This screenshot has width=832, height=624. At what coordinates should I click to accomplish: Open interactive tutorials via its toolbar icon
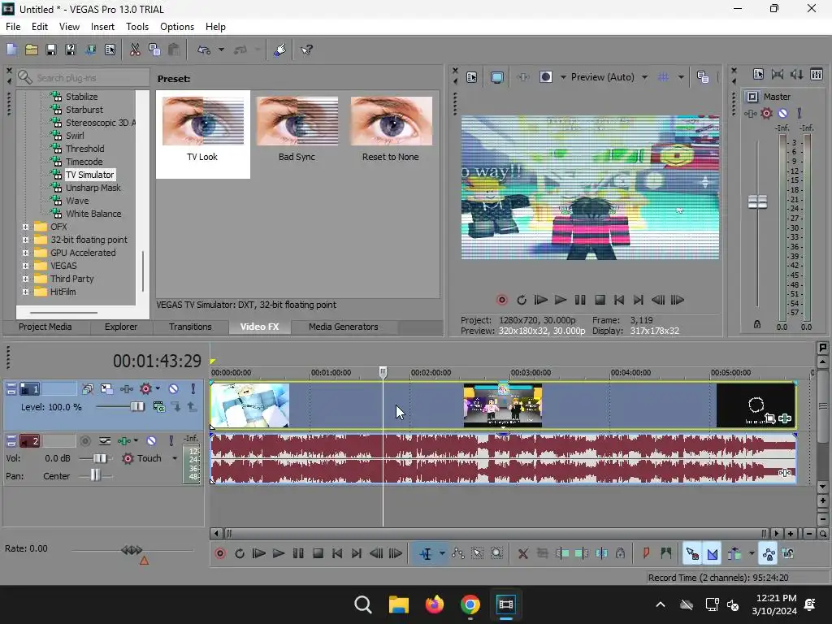click(x=279, y=50)
